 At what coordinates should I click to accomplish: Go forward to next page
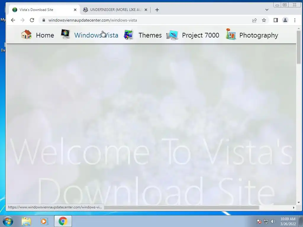[x=22, y=20]
